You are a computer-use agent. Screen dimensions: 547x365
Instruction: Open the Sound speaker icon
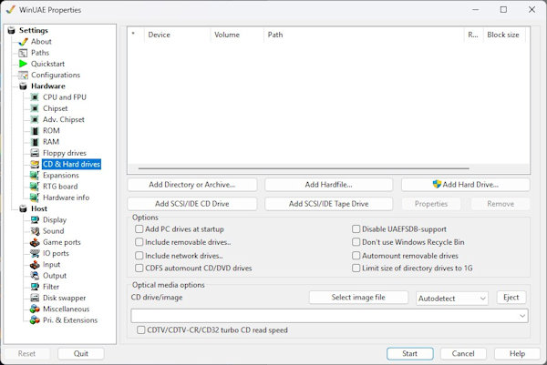pos(35,231)
